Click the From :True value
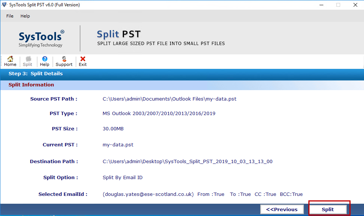The width and height of the screenshot is (364, 216). pyautogui.click(x=211, y=194)
